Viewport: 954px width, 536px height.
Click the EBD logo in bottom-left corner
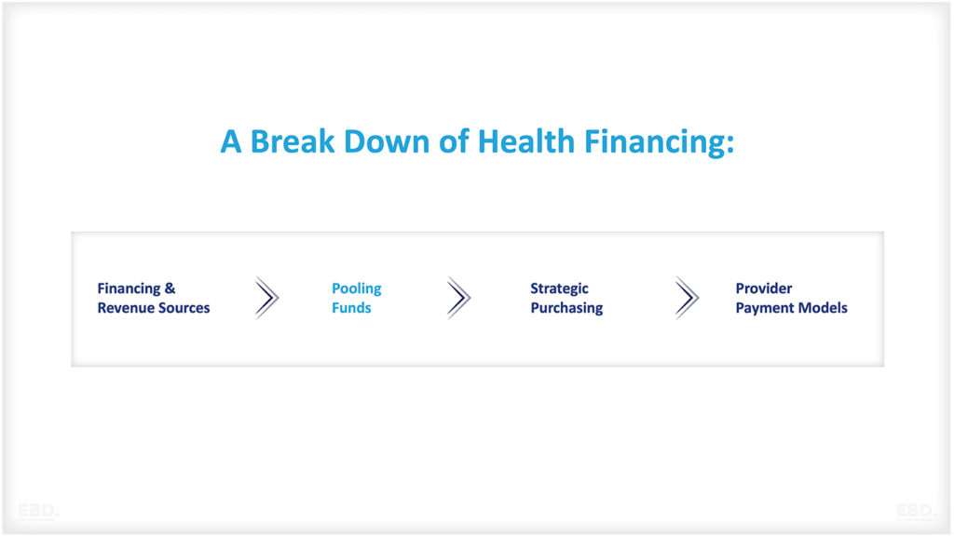(x=37, y=511)
